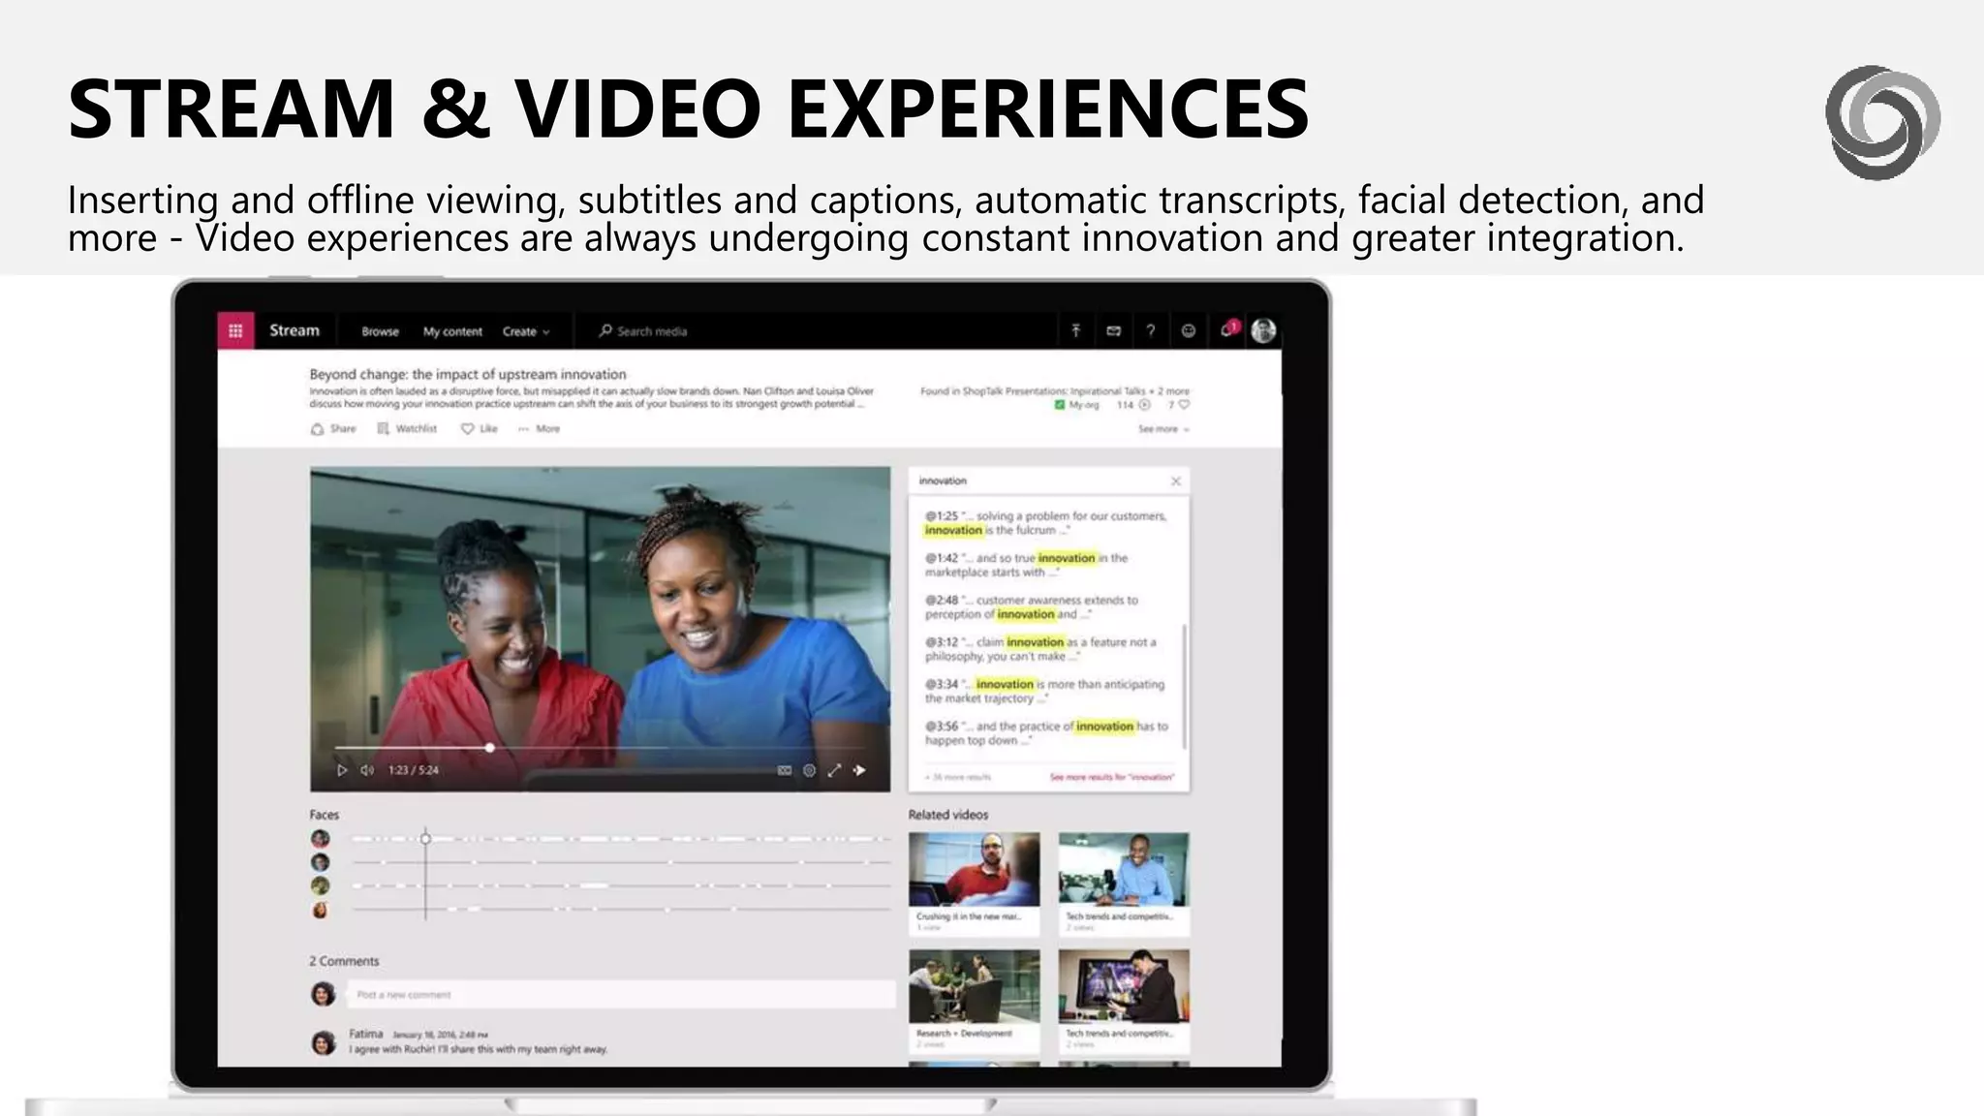Open the mail envelope icon in header
The width and height of the screenshot is (1984, 1116).
(1113, 330)
